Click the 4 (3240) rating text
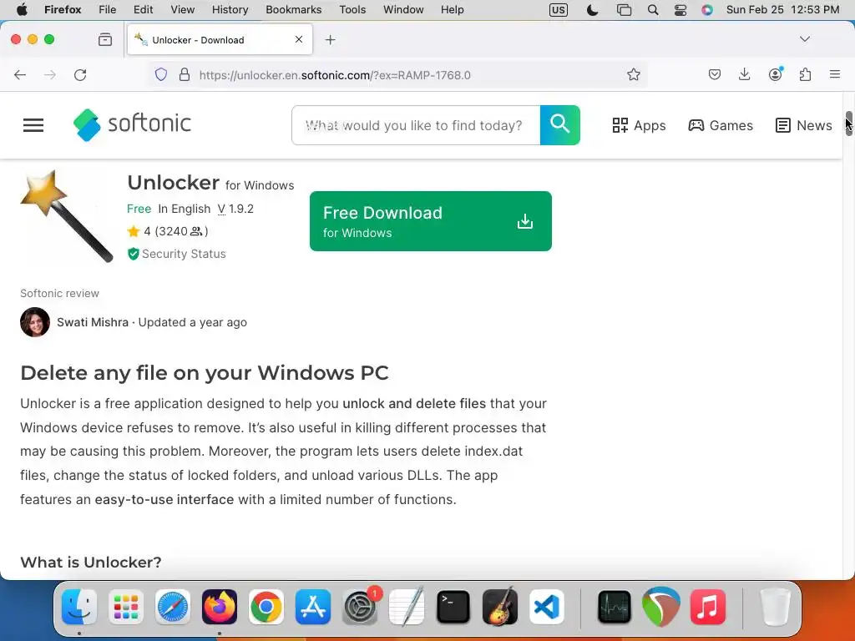Screen dimensions: 855x641 [x=175, y=232]
